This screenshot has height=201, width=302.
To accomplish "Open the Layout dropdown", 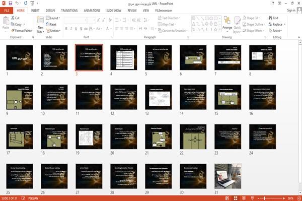I will pos(53,18).
